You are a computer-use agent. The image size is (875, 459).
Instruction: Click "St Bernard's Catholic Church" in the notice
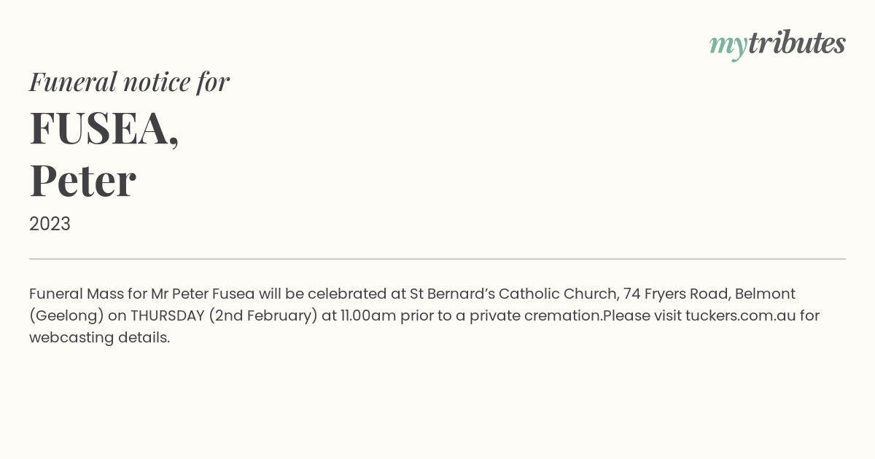click(514, 294)
